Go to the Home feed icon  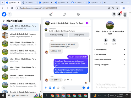51,14
